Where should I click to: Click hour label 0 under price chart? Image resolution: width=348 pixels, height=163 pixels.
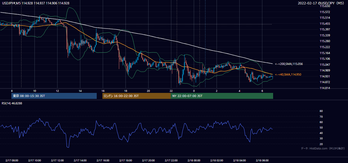pos(194,91)
